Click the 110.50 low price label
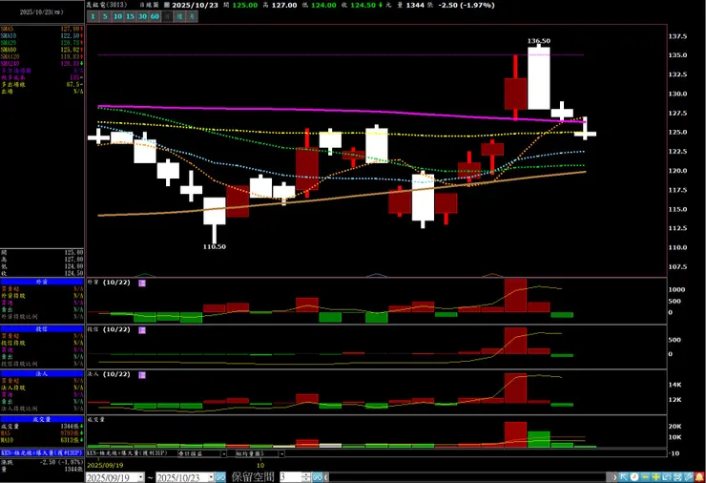This screenshot has height=483, width=706. (x=215, y=247)
